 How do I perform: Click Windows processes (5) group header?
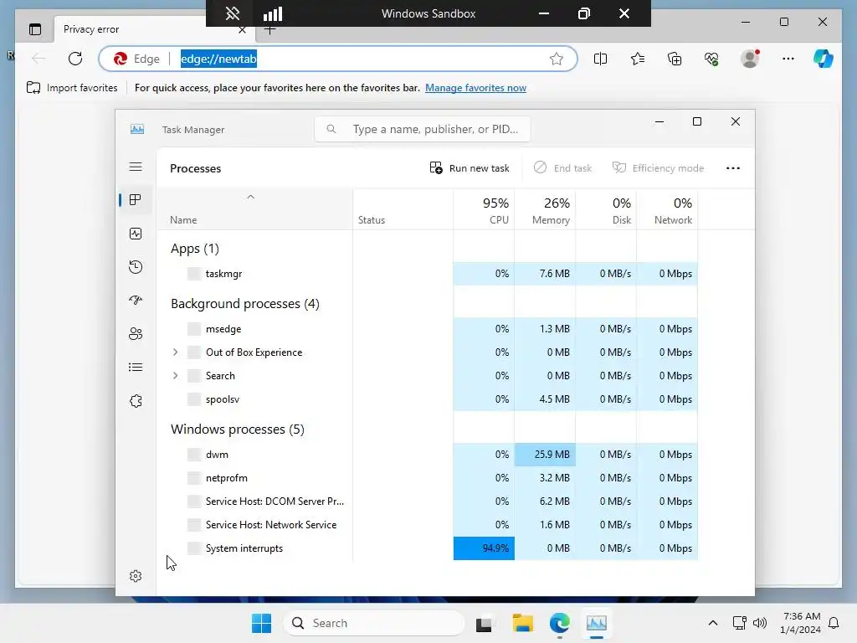(x=237, y=430)
